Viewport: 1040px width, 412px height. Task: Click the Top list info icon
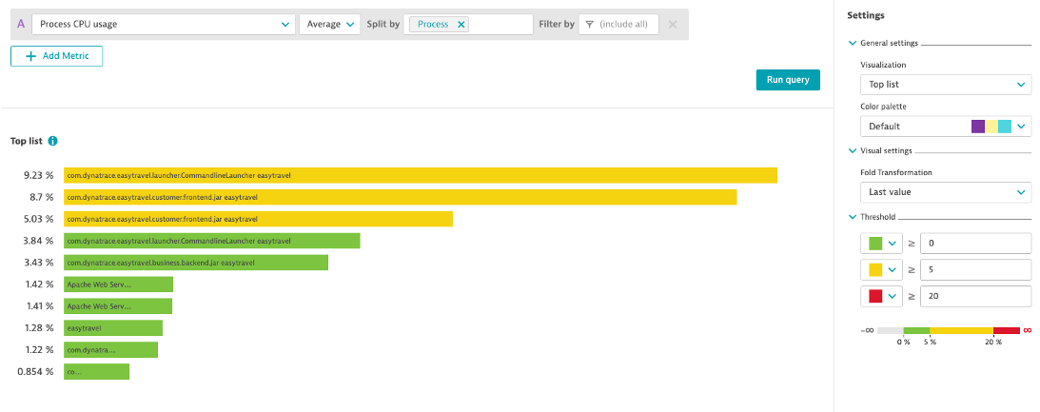pos(53,142)
